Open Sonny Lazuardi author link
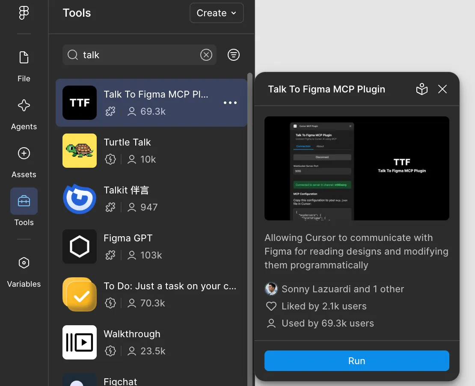475x386 pixels. [x=343, y=289]
